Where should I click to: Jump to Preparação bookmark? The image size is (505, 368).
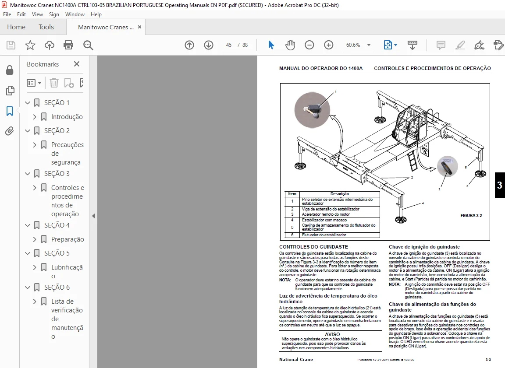[68, 239]
